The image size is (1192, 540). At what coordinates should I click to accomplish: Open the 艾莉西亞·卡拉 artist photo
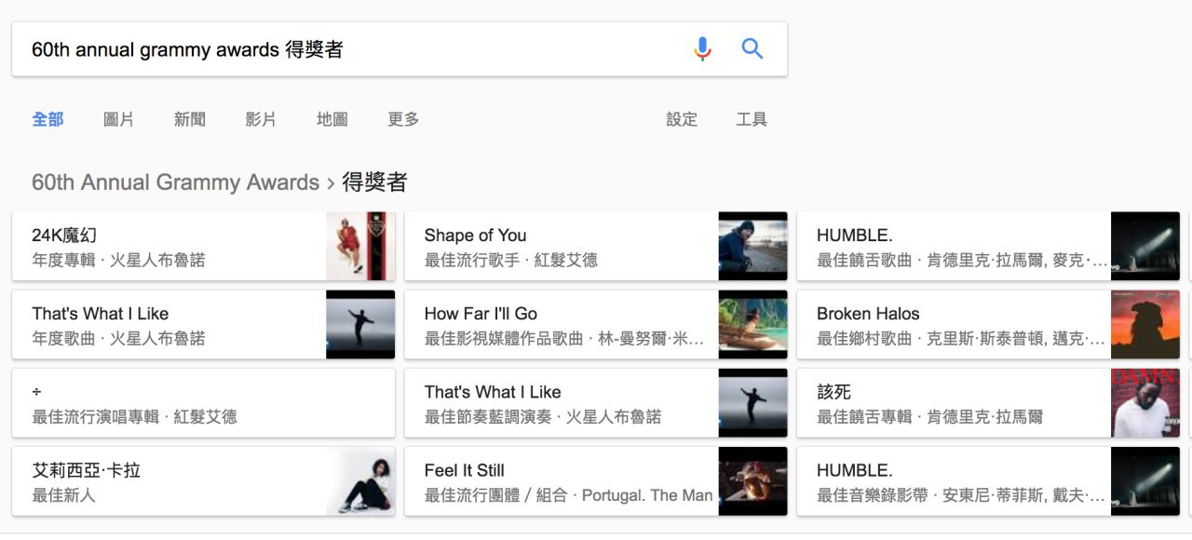tap(360, 481)
